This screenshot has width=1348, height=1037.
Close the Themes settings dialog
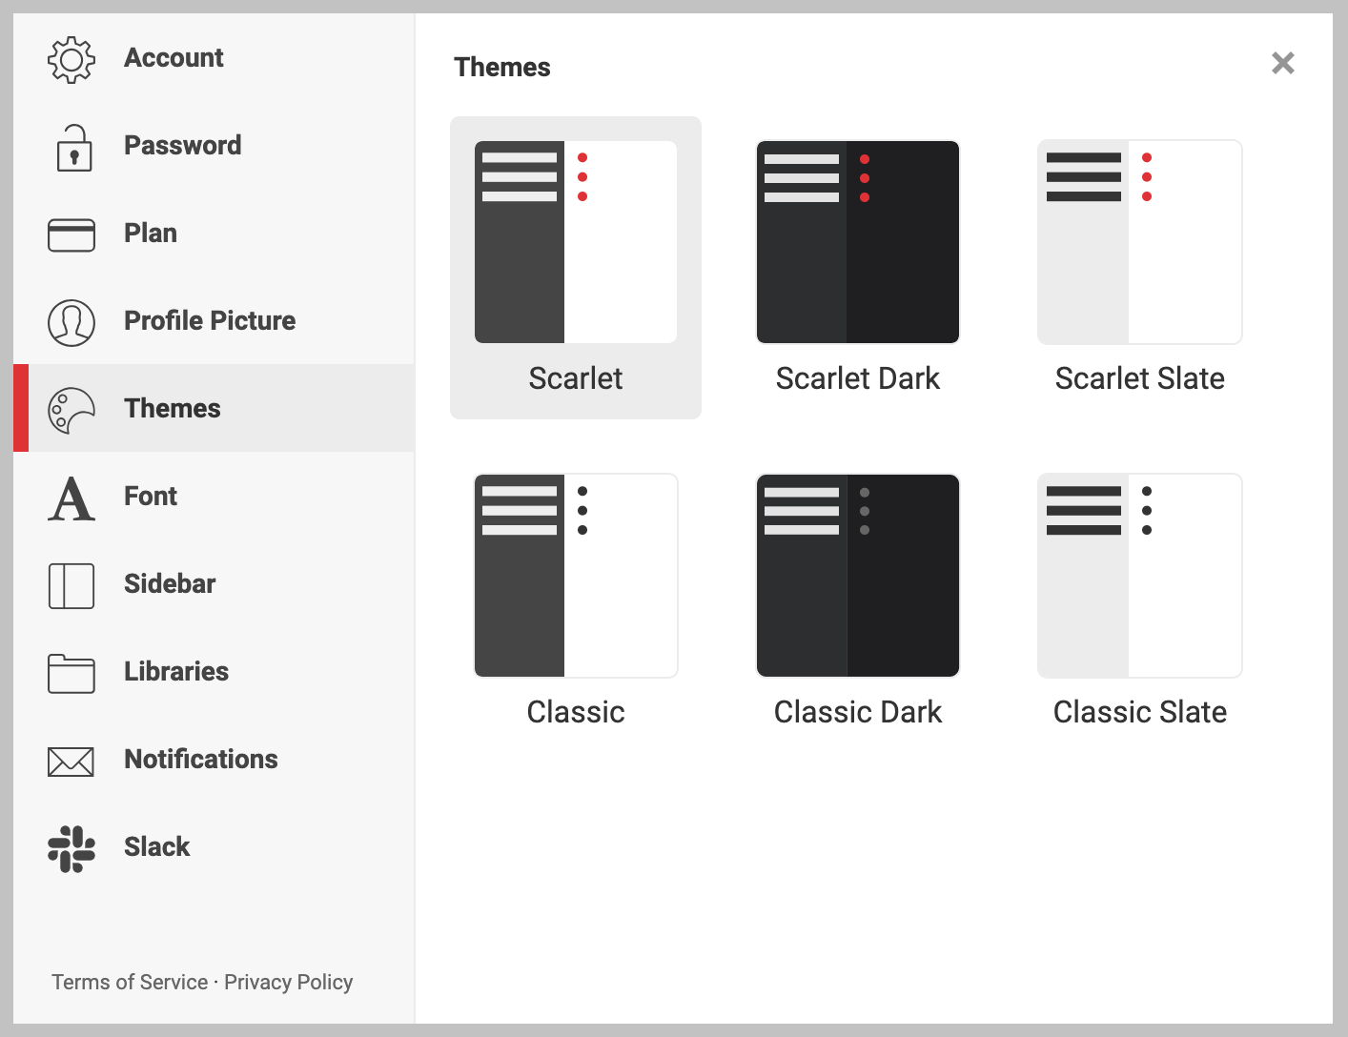pyautogui.click(x=1283, y=63)
